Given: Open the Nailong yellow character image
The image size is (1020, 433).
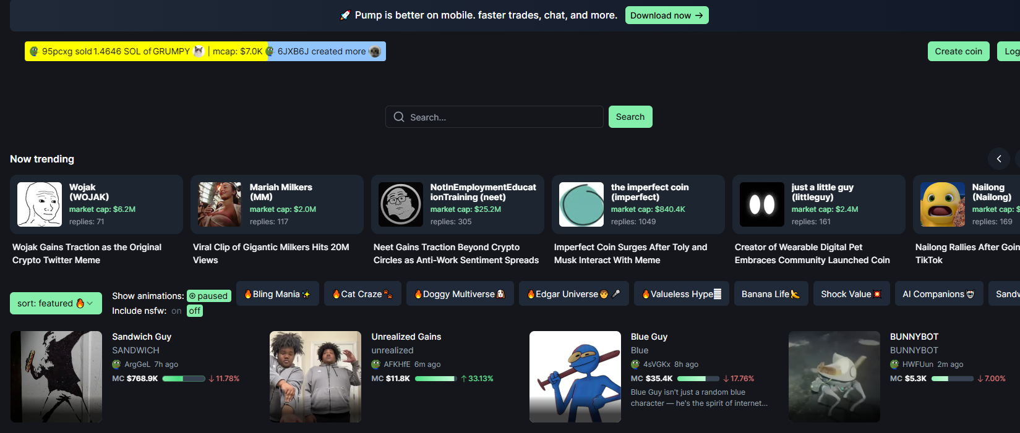Looking at the screenshot, I should (x=943, y=204).
